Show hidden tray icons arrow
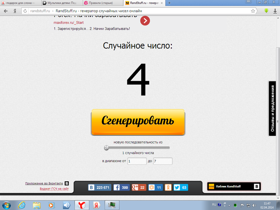 point(229,205)
